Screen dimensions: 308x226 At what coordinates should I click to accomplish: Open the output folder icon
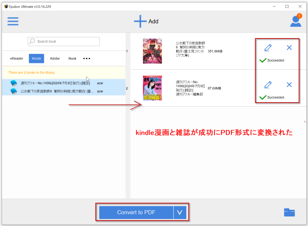[x=289, y=212]
